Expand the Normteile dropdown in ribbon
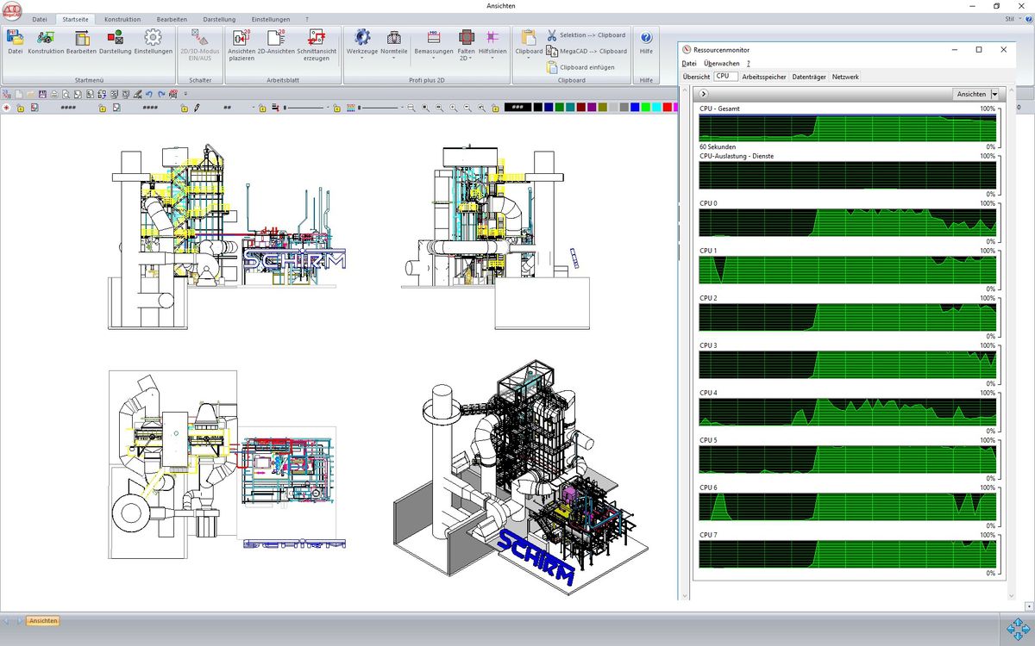1035x646 pixels. click(x=394, y=45)
